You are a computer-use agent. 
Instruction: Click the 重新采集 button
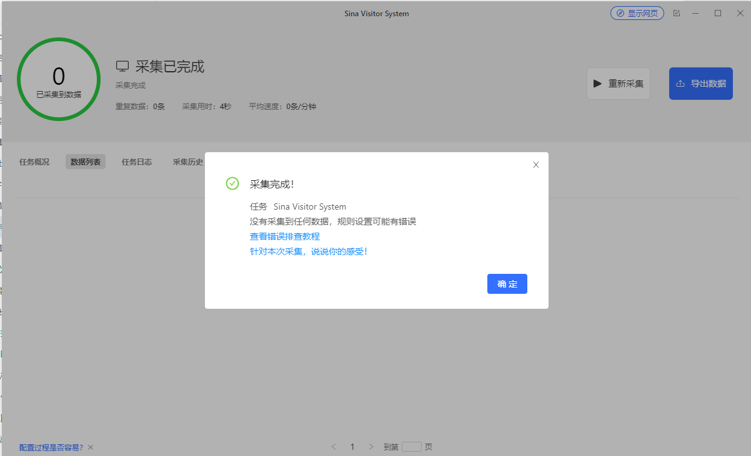point(618,84)
